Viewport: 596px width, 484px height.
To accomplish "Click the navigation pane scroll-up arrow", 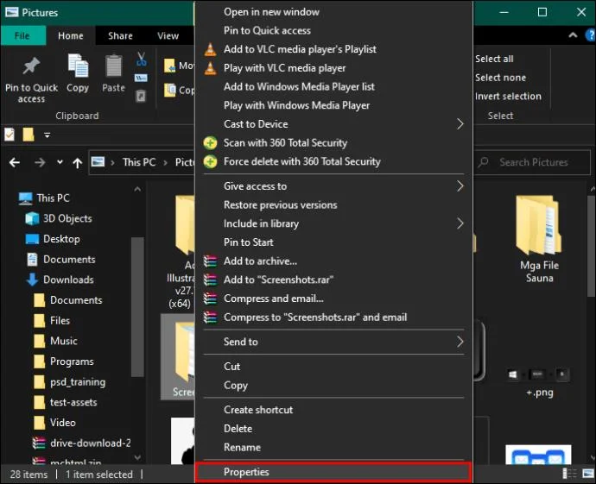I will pyautogui.click(x=137, y=189).
